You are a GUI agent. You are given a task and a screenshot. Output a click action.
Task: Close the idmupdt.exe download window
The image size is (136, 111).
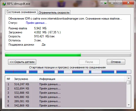pos(128,3)
